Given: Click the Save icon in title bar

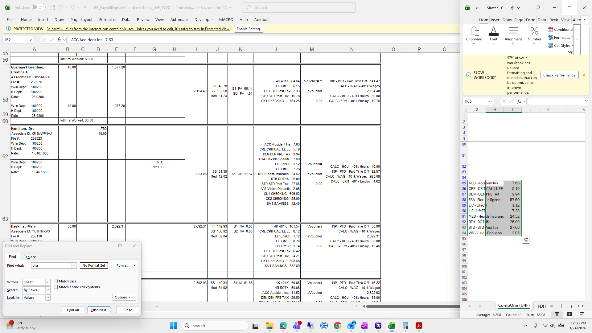Looking at the screenshot, I should (x=52, y=7).
